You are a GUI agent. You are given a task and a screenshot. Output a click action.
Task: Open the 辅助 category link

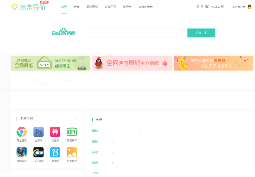pyautogui.click(x=95, y=142)
